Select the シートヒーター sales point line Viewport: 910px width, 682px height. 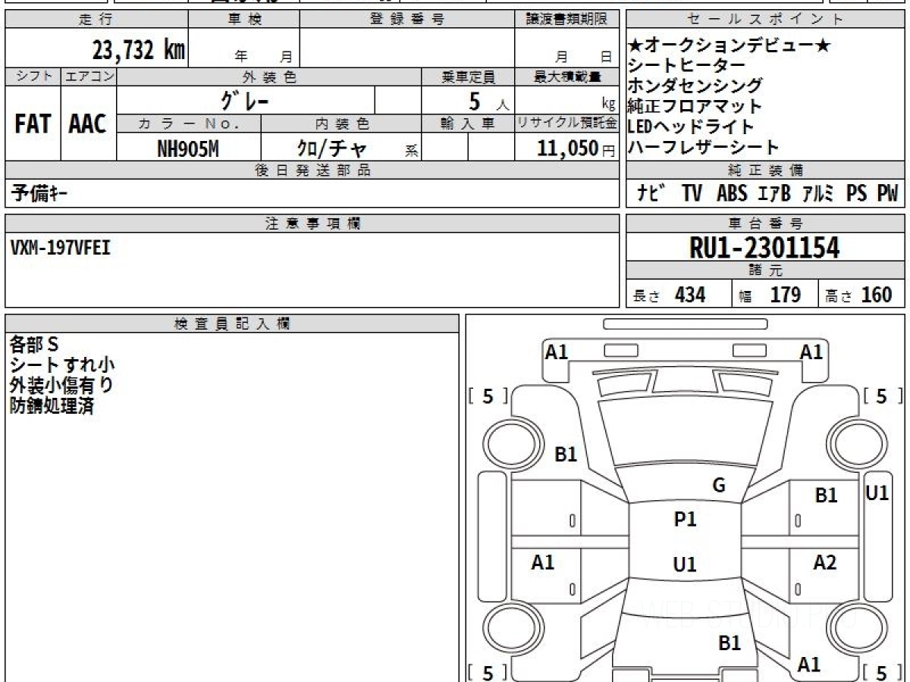click(687, 66)
